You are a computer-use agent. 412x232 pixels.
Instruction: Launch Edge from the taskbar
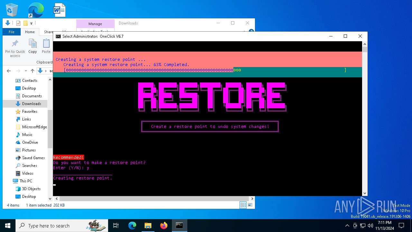[132, 226]
